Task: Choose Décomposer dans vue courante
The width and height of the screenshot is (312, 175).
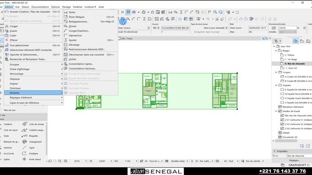Action: pyautogui.click(x=90, y=54)
